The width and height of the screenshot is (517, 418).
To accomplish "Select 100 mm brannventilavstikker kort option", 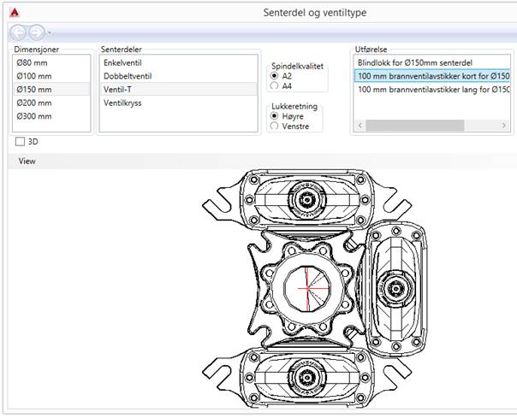I will pyautogui.click(x=432, y=76).
